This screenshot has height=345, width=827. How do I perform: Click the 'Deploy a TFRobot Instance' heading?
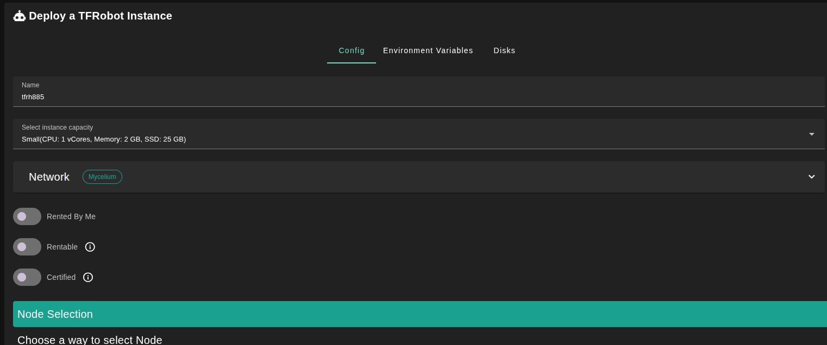coord(101,16)
